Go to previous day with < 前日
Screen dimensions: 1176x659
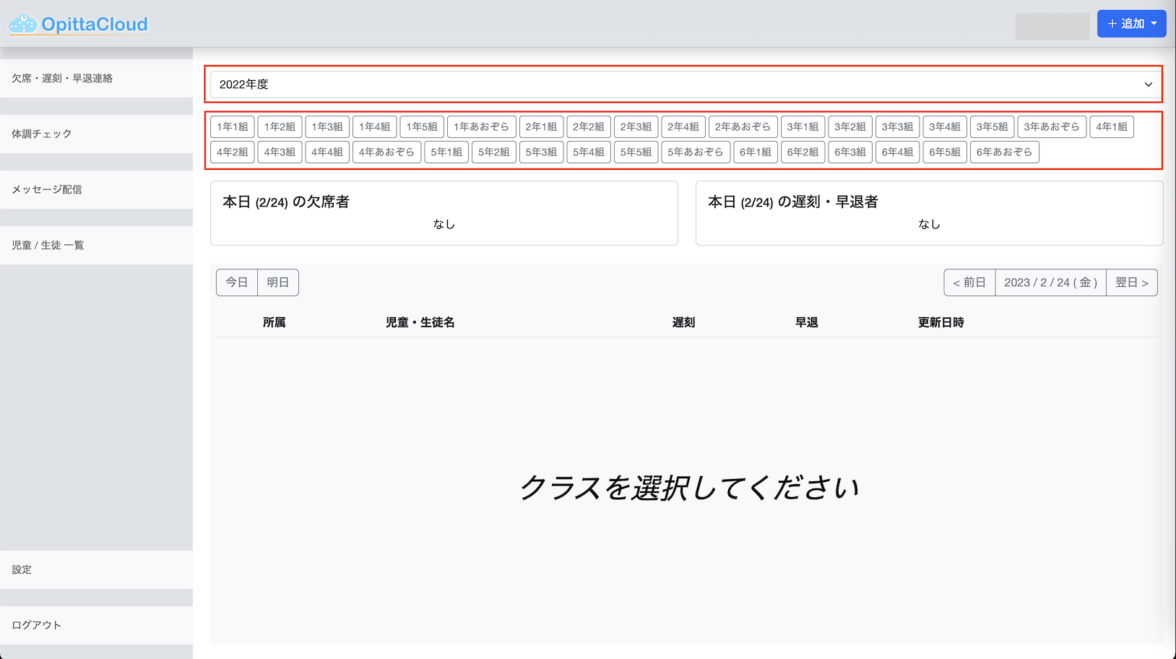(969, 283)
